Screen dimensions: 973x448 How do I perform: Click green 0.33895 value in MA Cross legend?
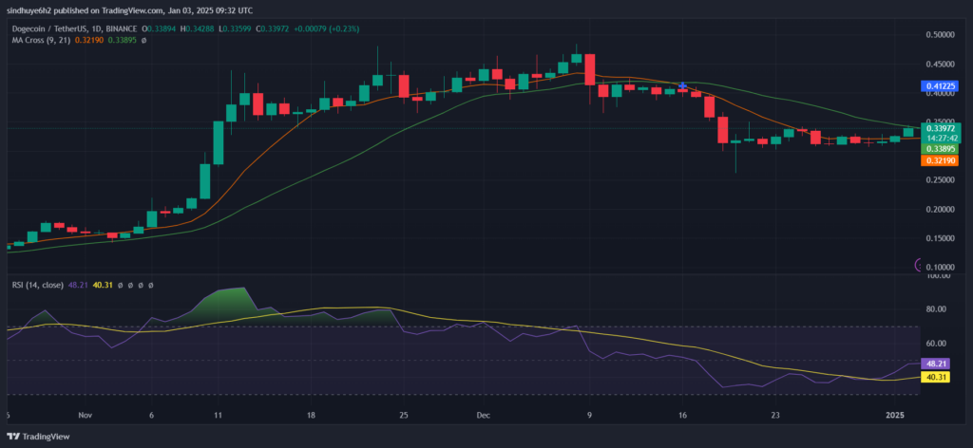pyautogui.click(x=123, y=40)
